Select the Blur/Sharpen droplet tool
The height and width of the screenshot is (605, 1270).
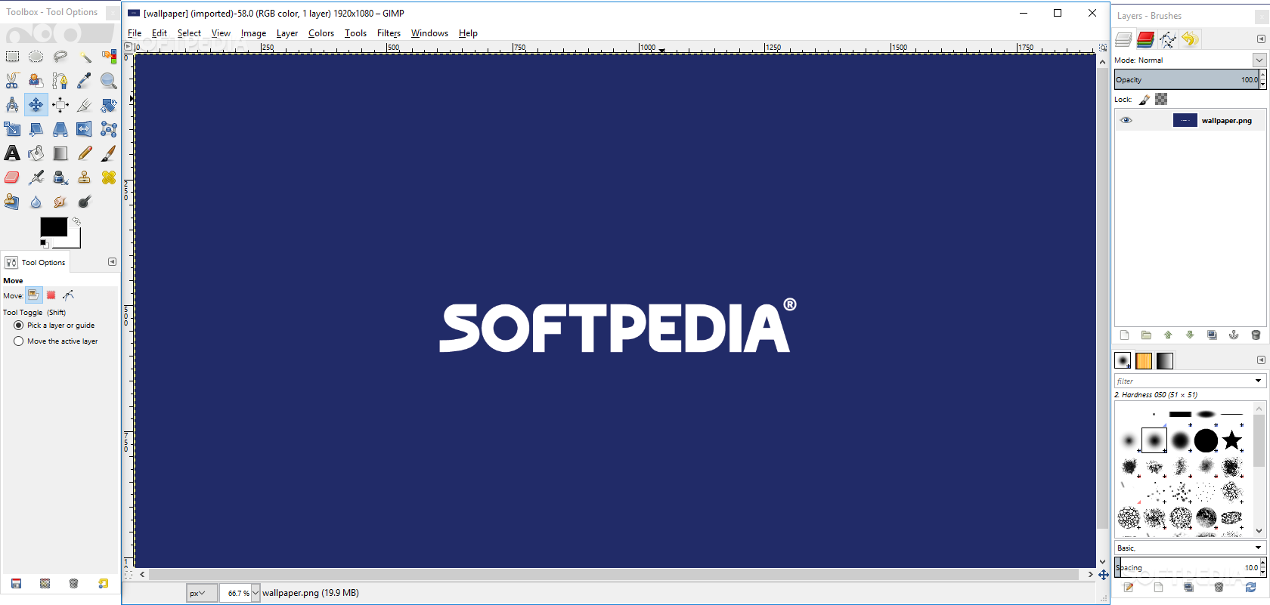[x=36, y=202]
